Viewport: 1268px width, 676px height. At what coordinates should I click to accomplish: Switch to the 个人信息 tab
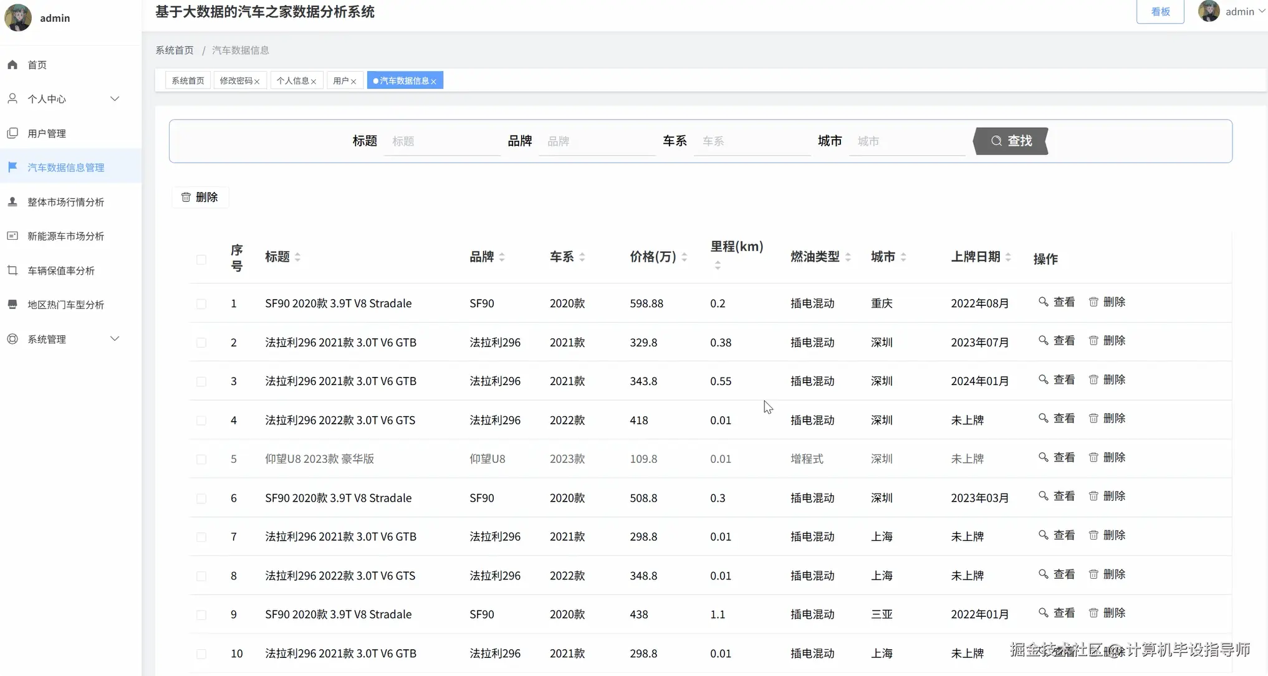click(x=293, y=80)
